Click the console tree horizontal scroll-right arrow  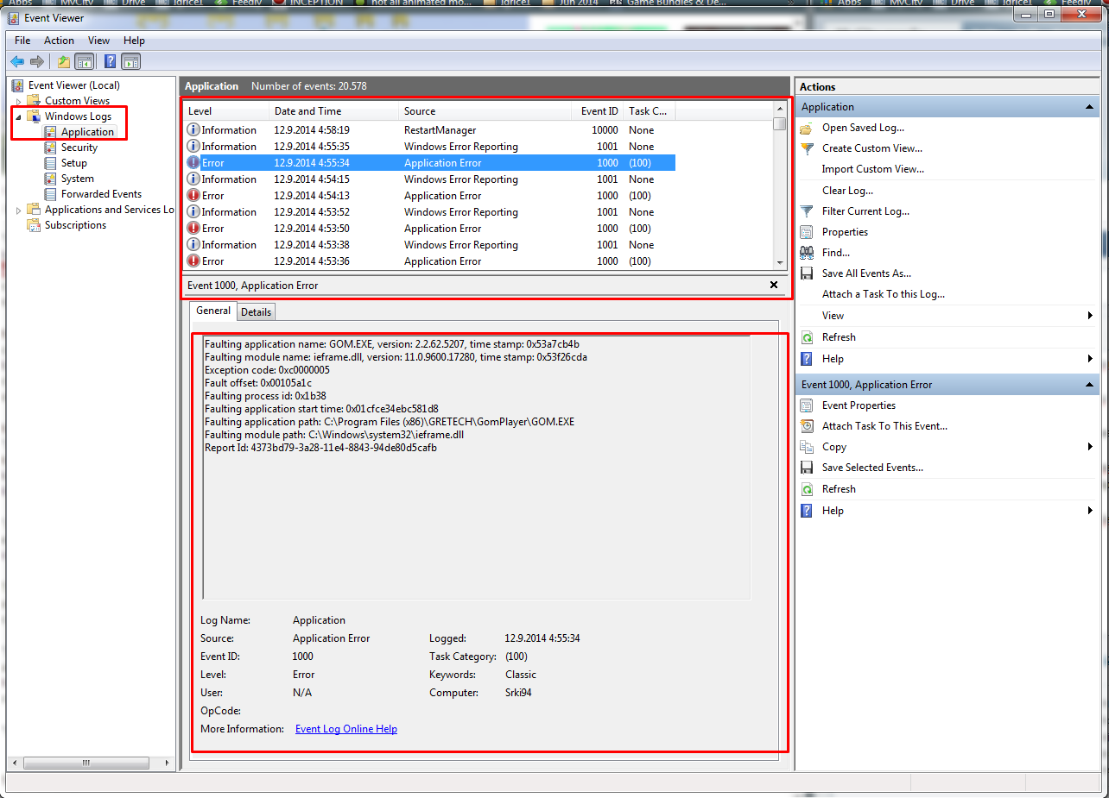pos(167,763)
